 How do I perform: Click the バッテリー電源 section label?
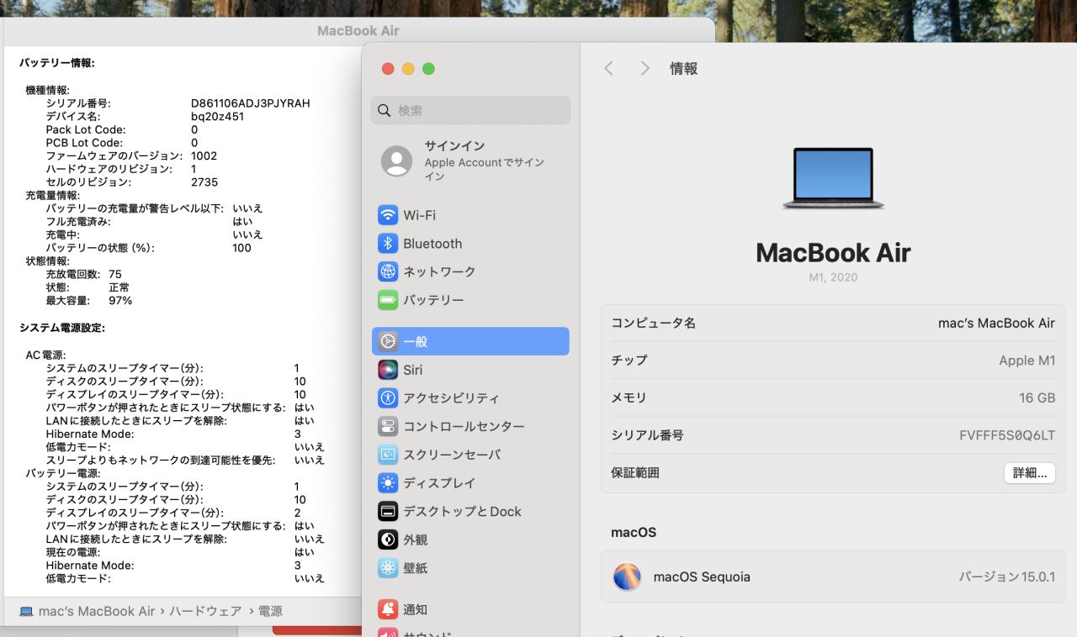(x=63, y=473)
